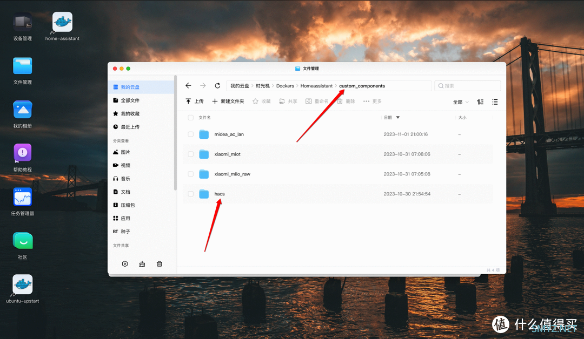Click the trash bin icon in sidebar bottom

pyautogui.click(x=160, y=264)
